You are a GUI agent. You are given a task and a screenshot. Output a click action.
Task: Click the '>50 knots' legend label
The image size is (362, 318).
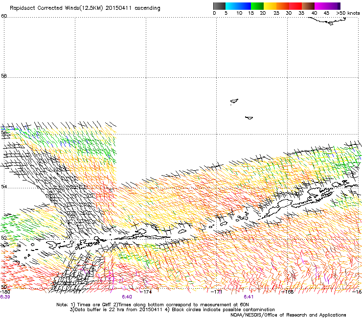pyautogui.click(x=348, y=13)
